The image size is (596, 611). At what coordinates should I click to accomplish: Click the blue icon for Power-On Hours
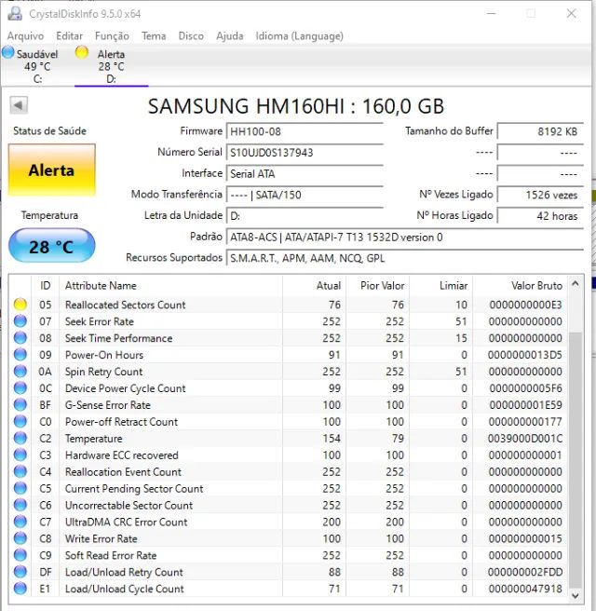tap(20, 355)
